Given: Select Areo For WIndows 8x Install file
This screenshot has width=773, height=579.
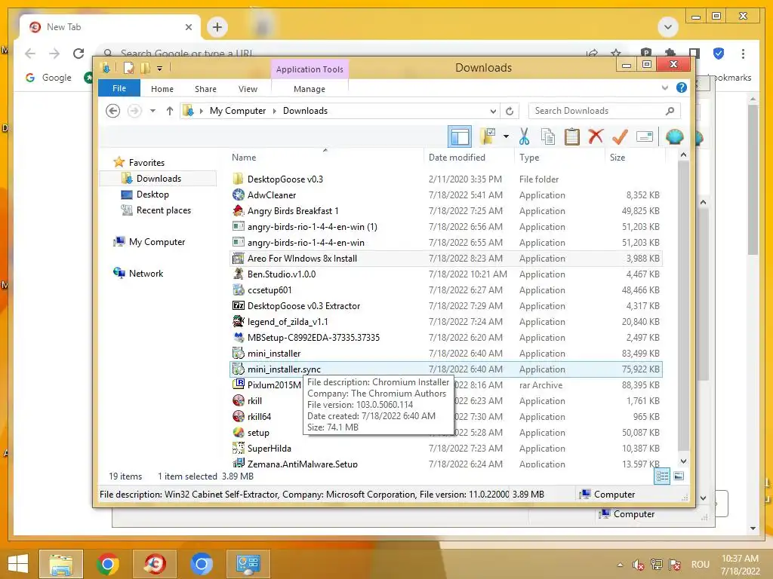Looking at the screenshot, I should tap(446, 259).
